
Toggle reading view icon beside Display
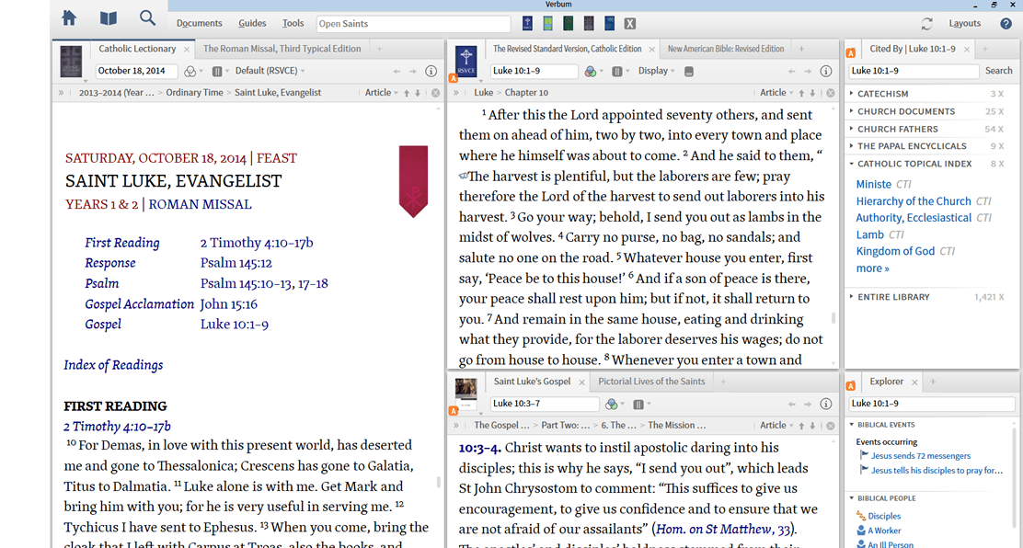pos(688,72)
